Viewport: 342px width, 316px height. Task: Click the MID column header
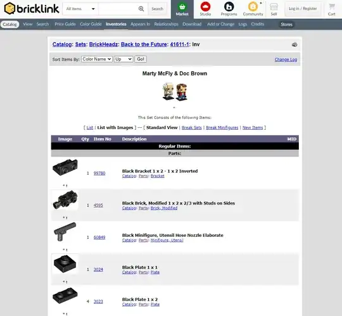click(291, 139)
